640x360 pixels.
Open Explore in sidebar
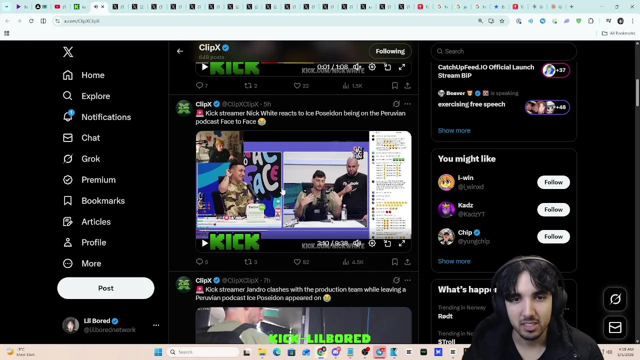[86, 96]
